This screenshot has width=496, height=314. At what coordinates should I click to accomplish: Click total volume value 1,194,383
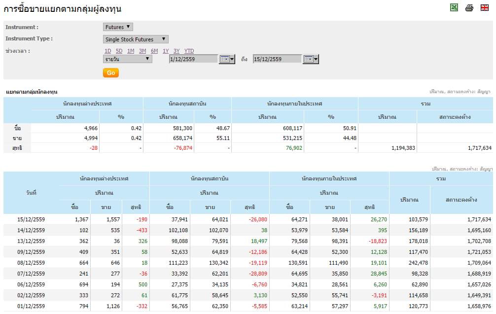pos(403,148)
